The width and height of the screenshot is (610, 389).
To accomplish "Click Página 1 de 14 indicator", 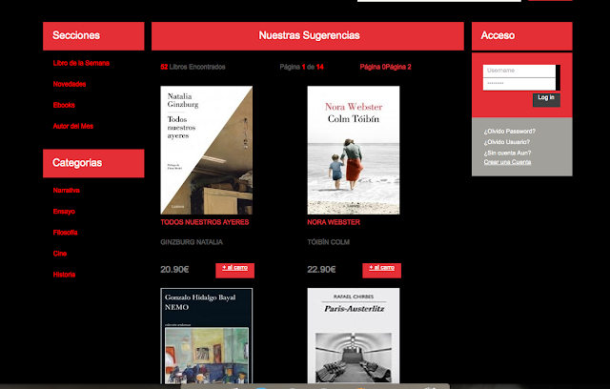I will (301, 67).
